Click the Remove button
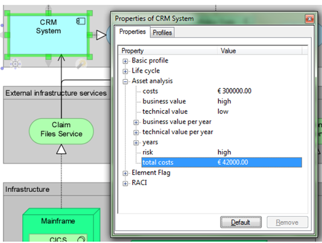The width and height of the screenshot is (322, 243). [x=287, y=222]
